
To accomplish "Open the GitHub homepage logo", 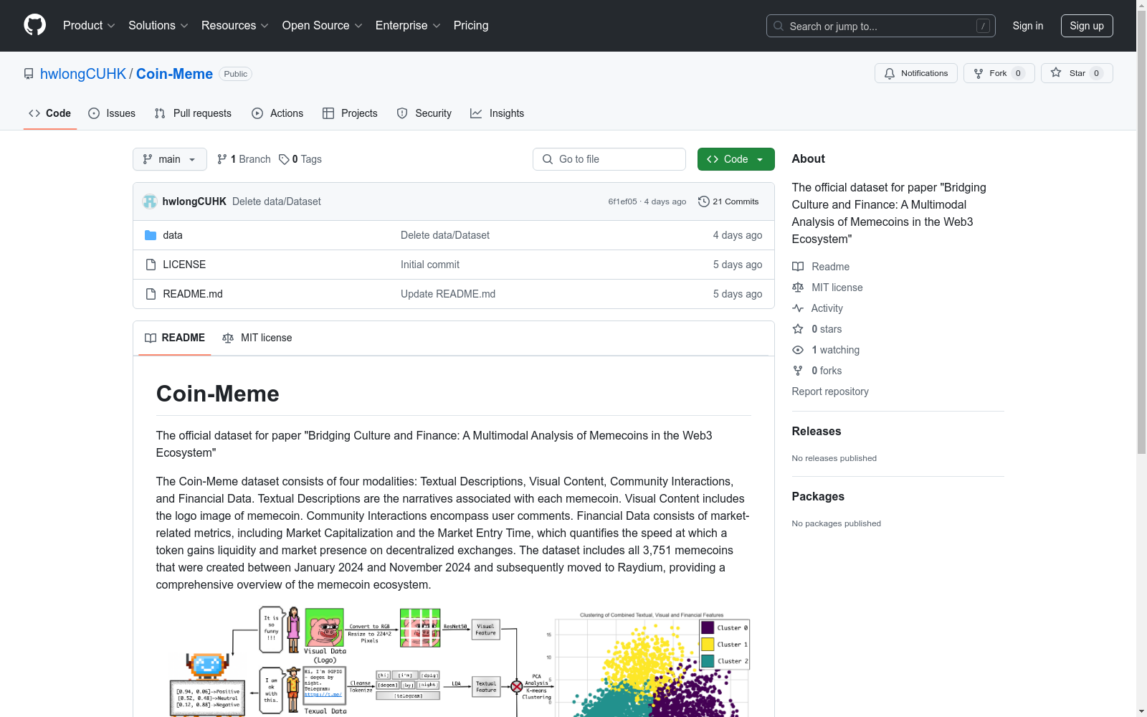I will [34, 25].
